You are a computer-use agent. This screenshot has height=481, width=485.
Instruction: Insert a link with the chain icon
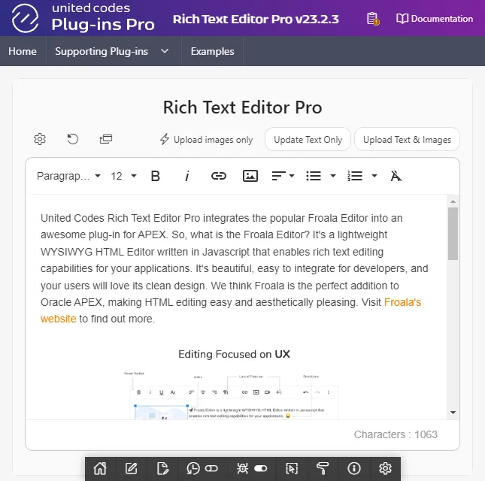coord(219,176)
